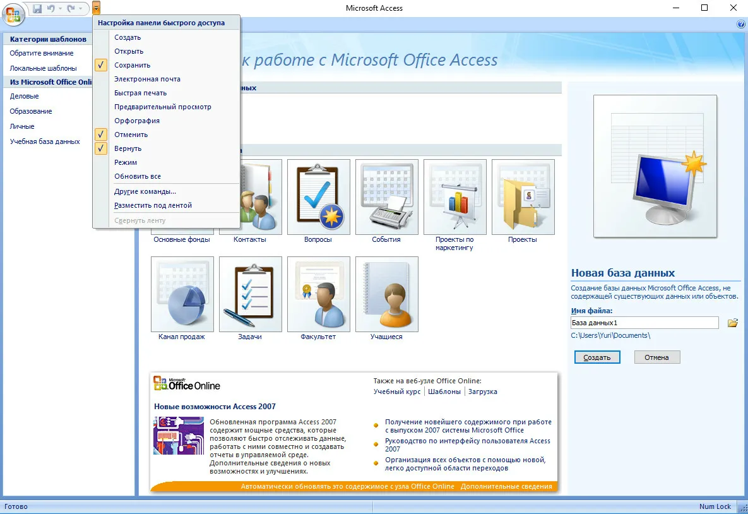748x514 pixels.
Task: Choose the События template icon
Action: pyautogui.click(x=386, y=197)
